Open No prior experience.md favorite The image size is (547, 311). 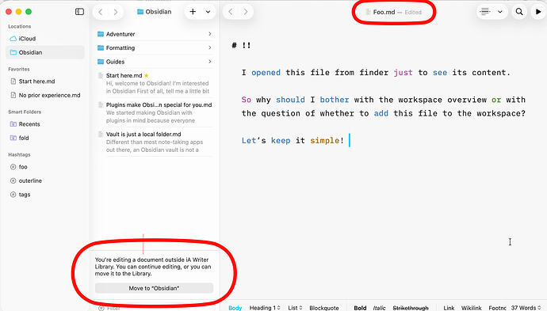tap(44, 95)
